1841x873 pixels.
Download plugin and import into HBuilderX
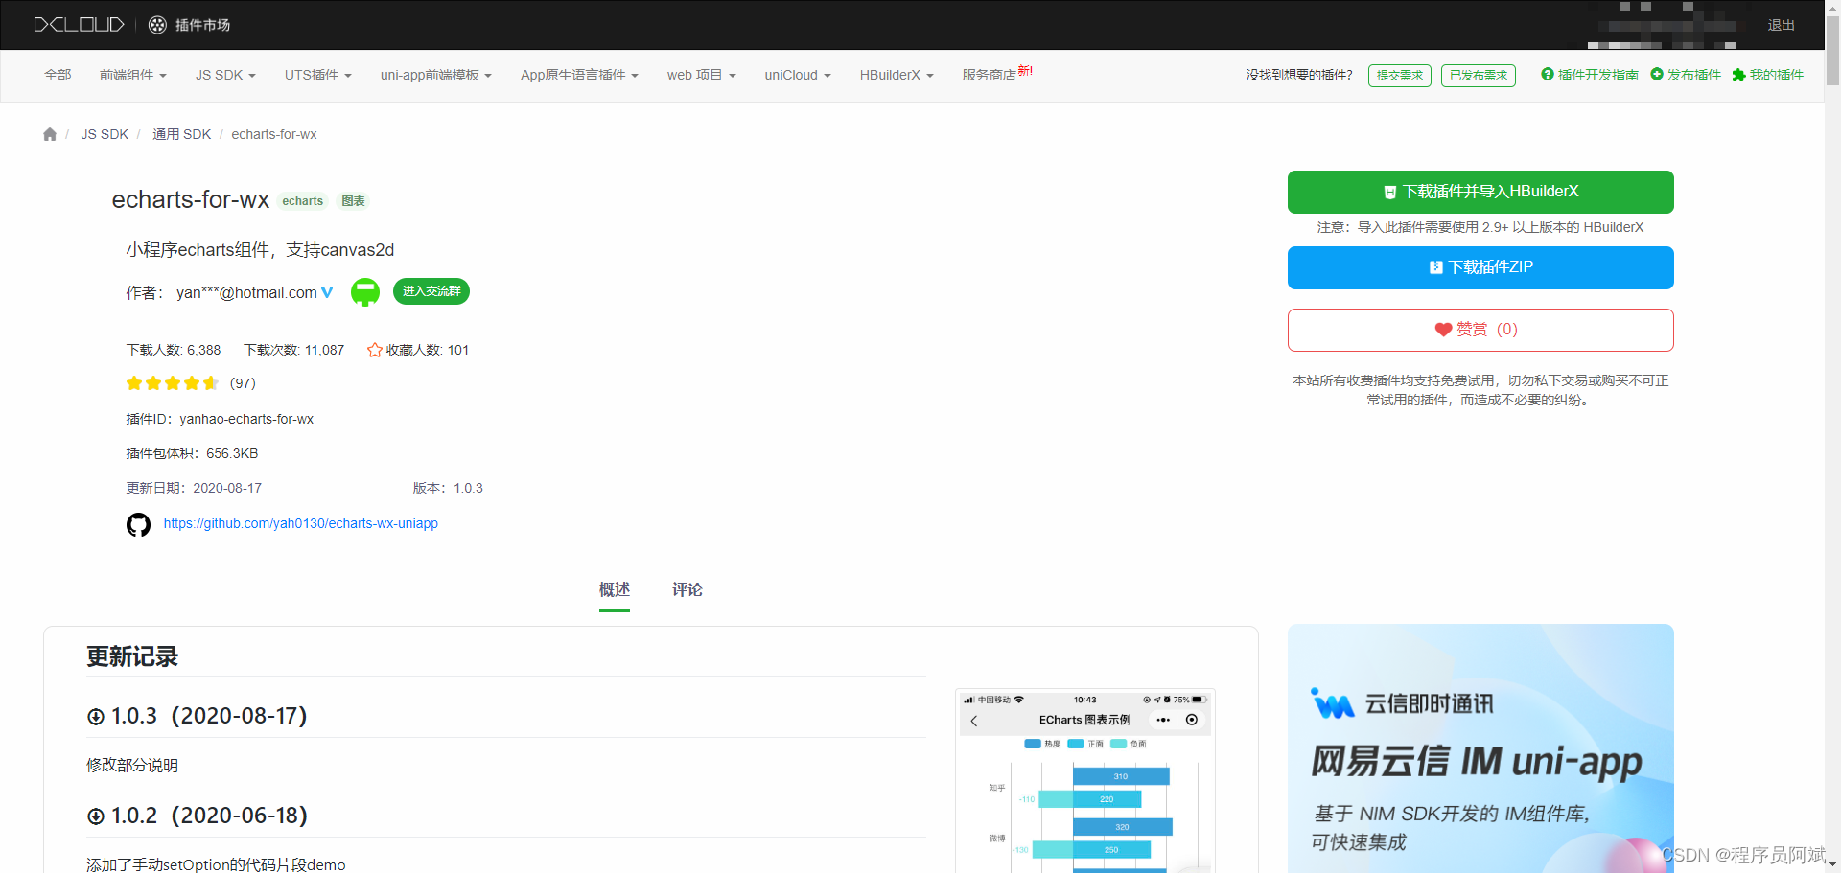pos(1480,192)
